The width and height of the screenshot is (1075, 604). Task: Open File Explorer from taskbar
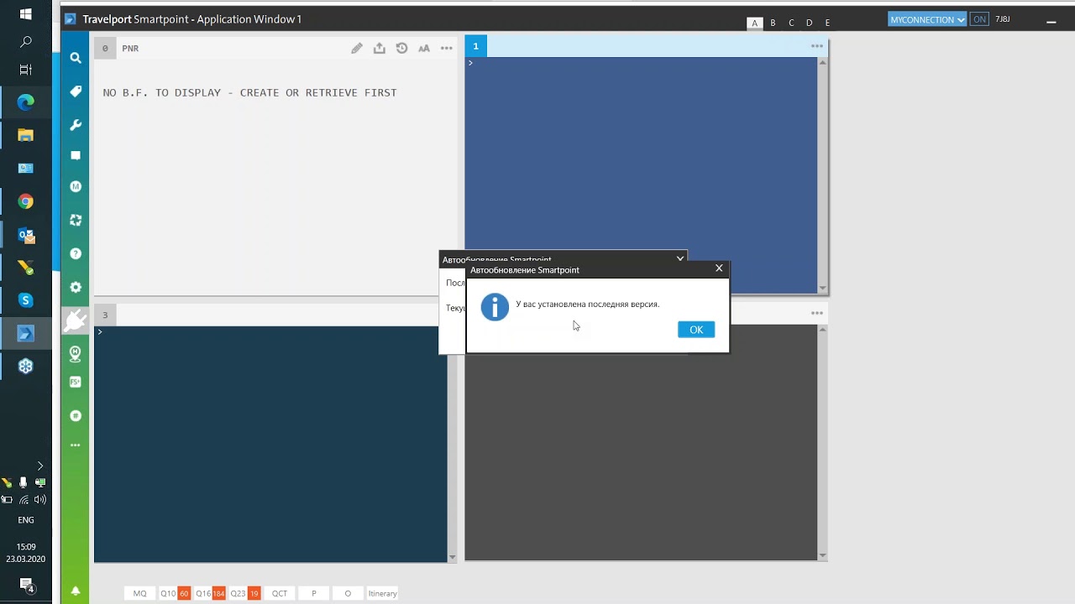(x=26, y=135)
